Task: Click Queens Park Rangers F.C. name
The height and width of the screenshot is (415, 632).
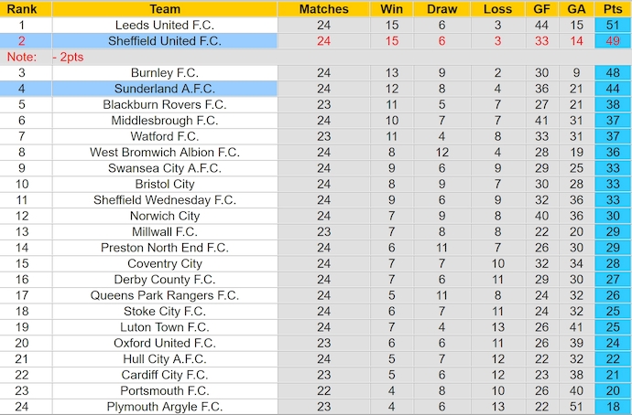Action: (165, 295)
